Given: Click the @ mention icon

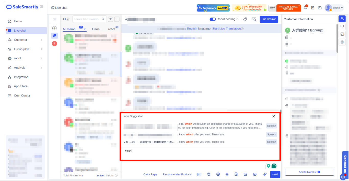Looking at the screenshot, I should click(209, 174).
